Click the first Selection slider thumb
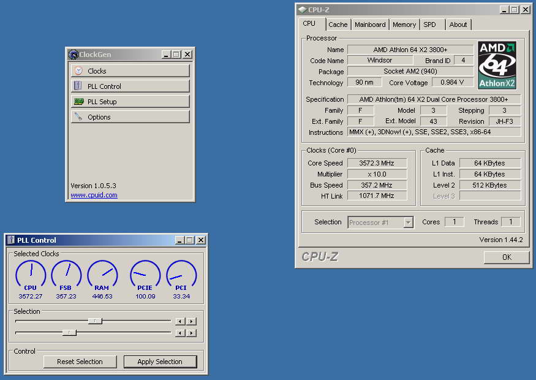 (95, 321)
